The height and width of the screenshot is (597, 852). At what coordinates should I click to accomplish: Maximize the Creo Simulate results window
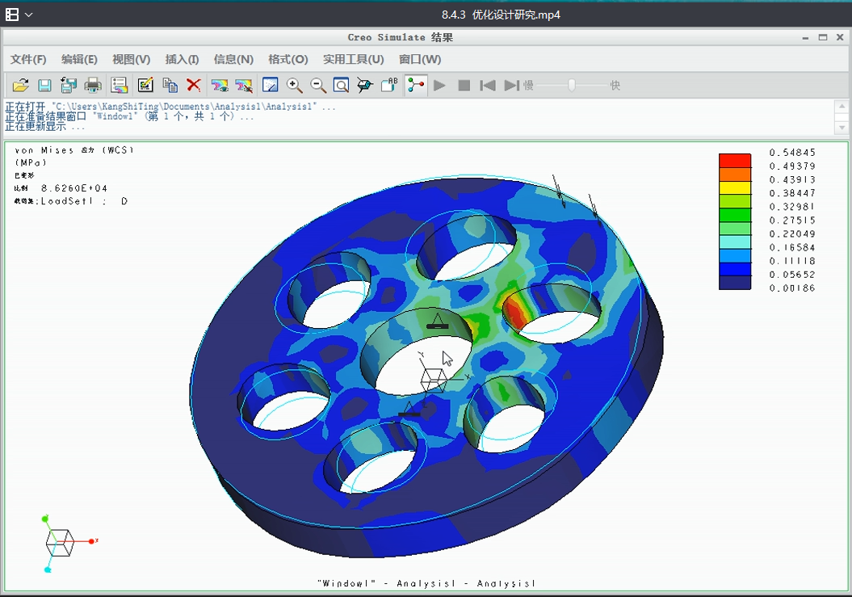(823, 37)
